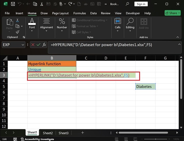Open Insert Function fx dialog
The width and height of the screenshot is (184, 141).
[44, 45]
